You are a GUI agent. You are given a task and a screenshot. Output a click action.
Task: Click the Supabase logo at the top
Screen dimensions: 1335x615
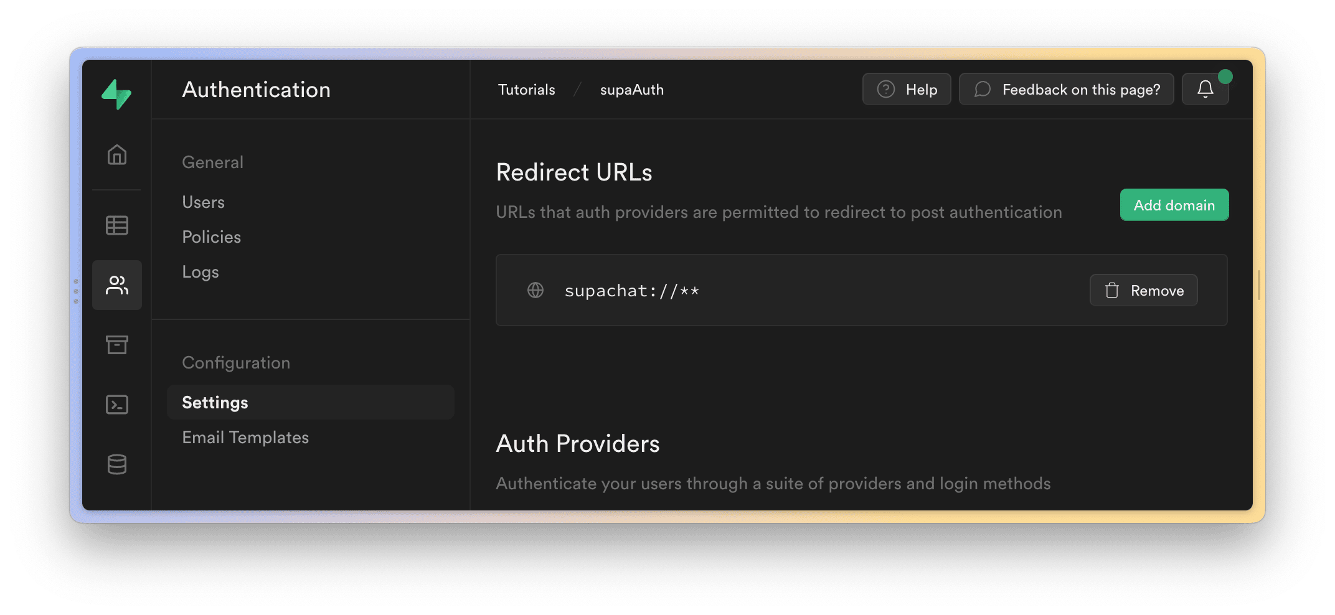[116, 95]
